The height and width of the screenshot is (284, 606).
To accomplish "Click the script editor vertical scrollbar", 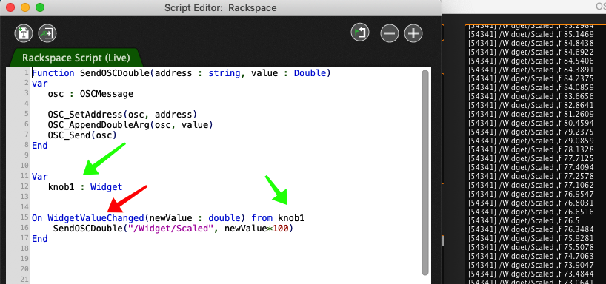I will click(425, 172).
